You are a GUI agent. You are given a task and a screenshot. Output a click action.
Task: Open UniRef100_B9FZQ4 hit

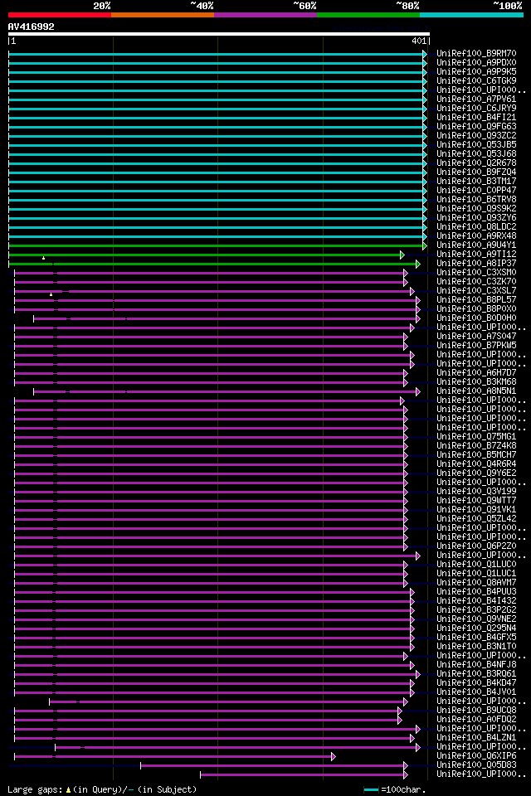(x=476, y=172)
